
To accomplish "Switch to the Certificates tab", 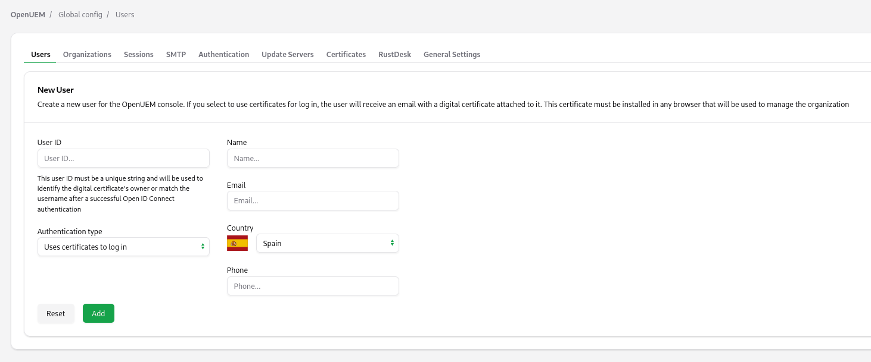I will click(x=346, y=54).
